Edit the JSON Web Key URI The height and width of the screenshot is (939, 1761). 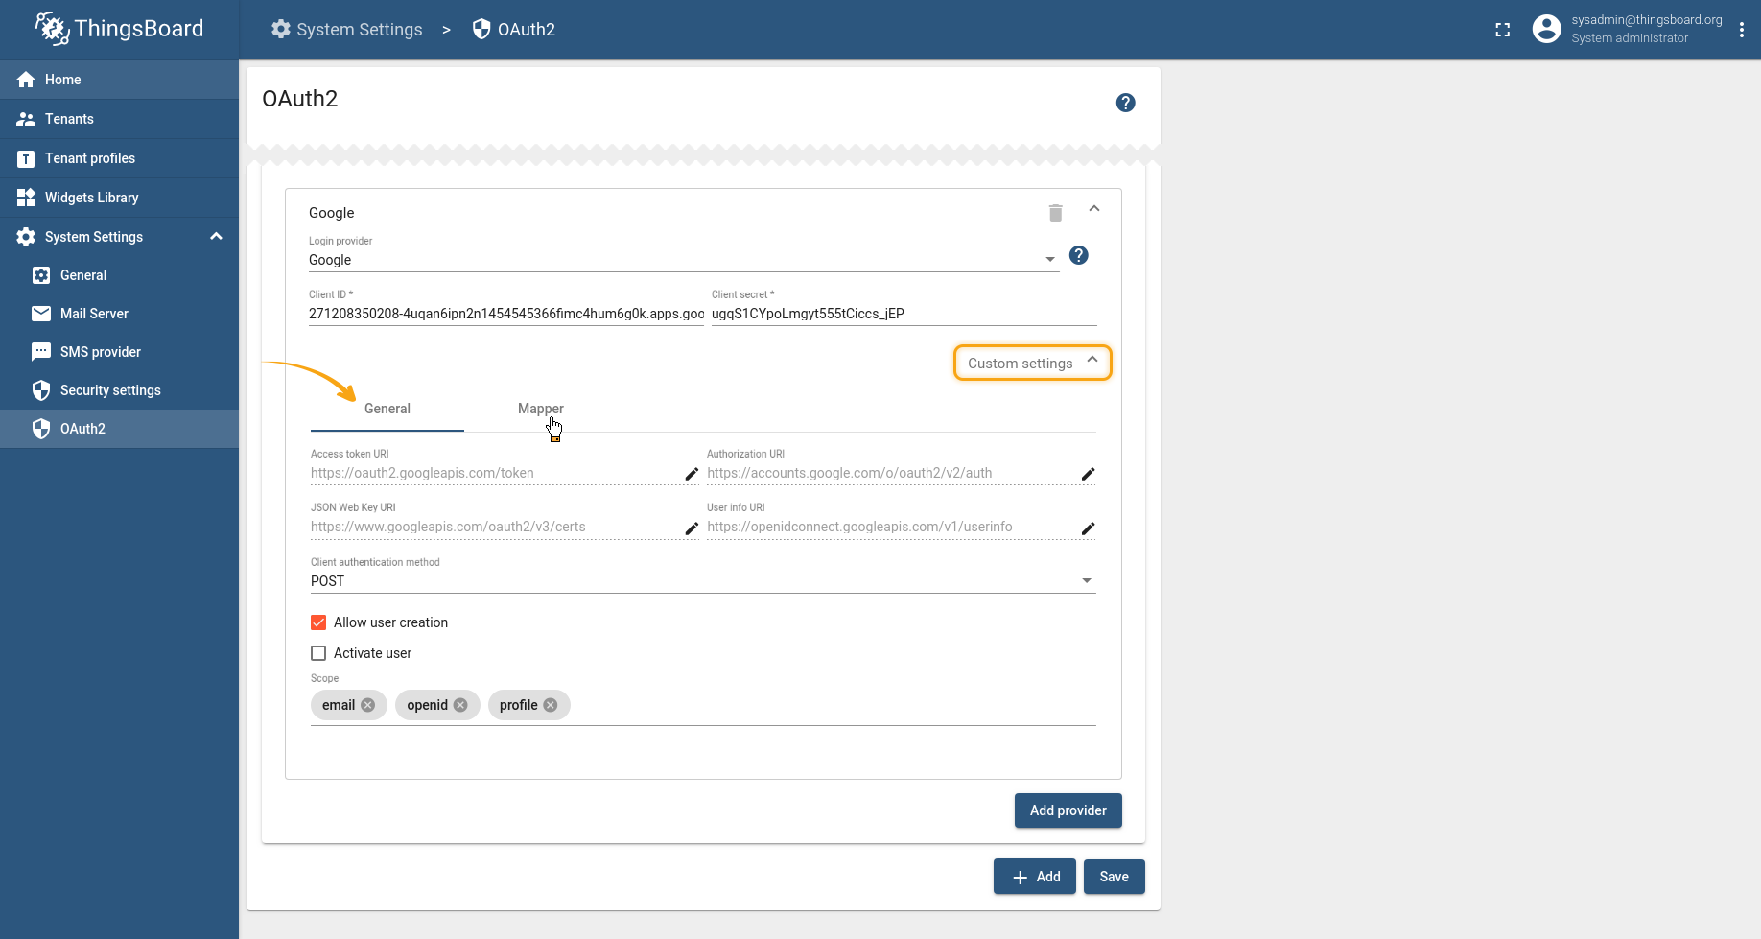(x=692, y=528)
